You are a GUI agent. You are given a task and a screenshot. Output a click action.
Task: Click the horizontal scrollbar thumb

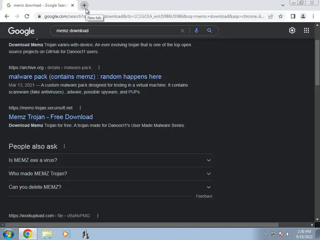click(x=142, y=225)
